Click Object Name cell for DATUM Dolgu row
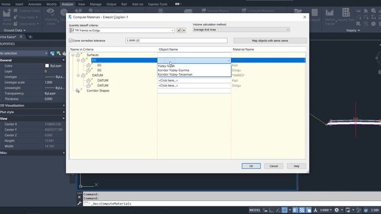This screenshot has width=381, height=214. (194, 86)
